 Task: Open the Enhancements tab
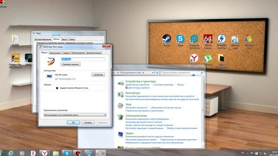(x=78, y=53)
